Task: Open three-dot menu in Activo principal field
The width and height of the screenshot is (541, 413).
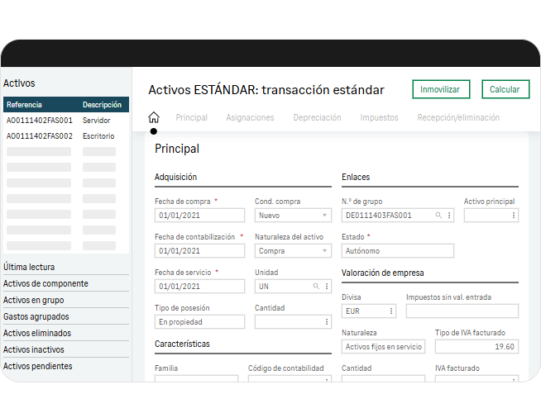Action: pyautogui.click(x=514, y=216)
